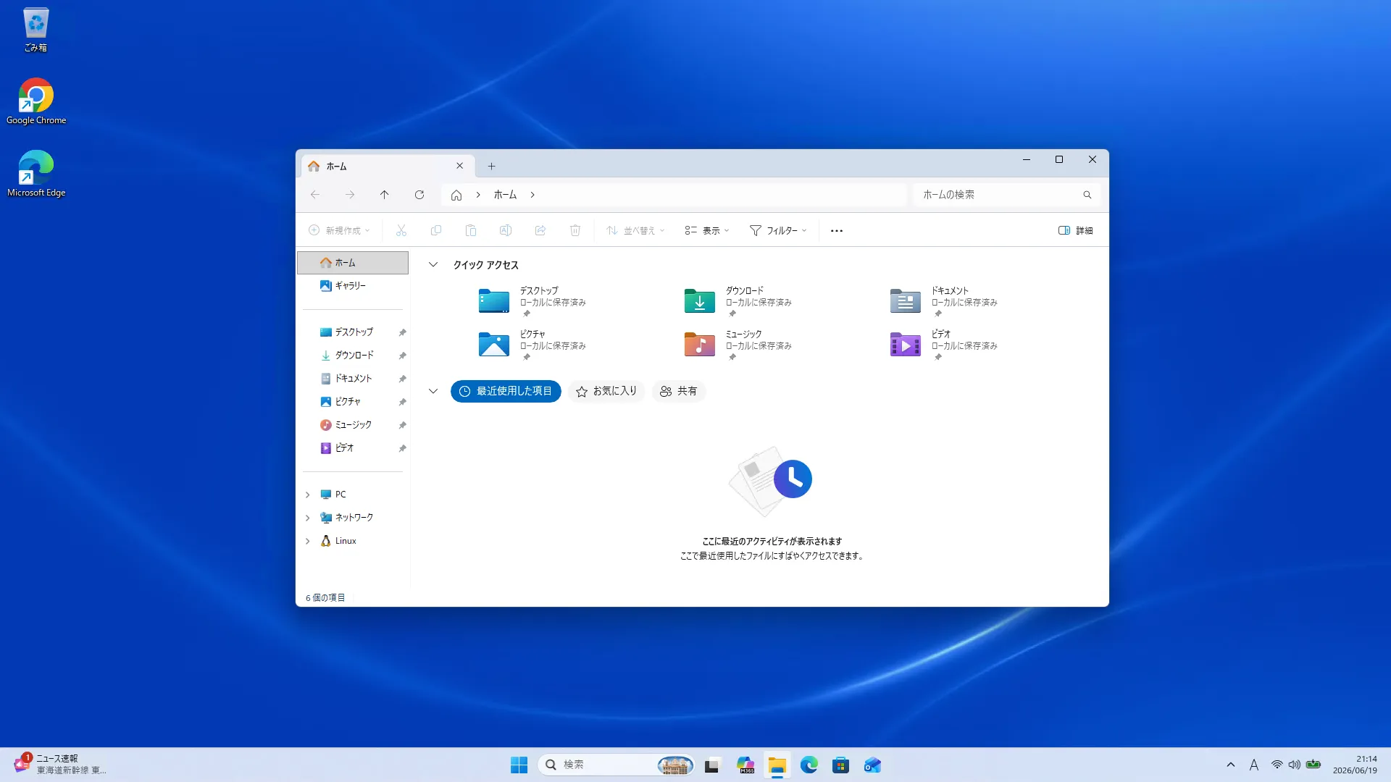This screenshot has width=1391, height=782.
Task: Unpin ビデオ in the sidebar
Action: click(402, 448)
